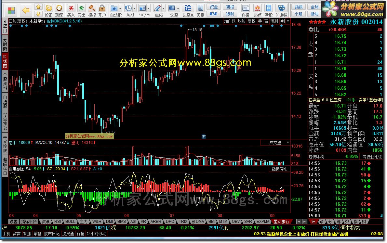
Task: Click the 加自选 add to watchlist button
Action: coord(230,21)
